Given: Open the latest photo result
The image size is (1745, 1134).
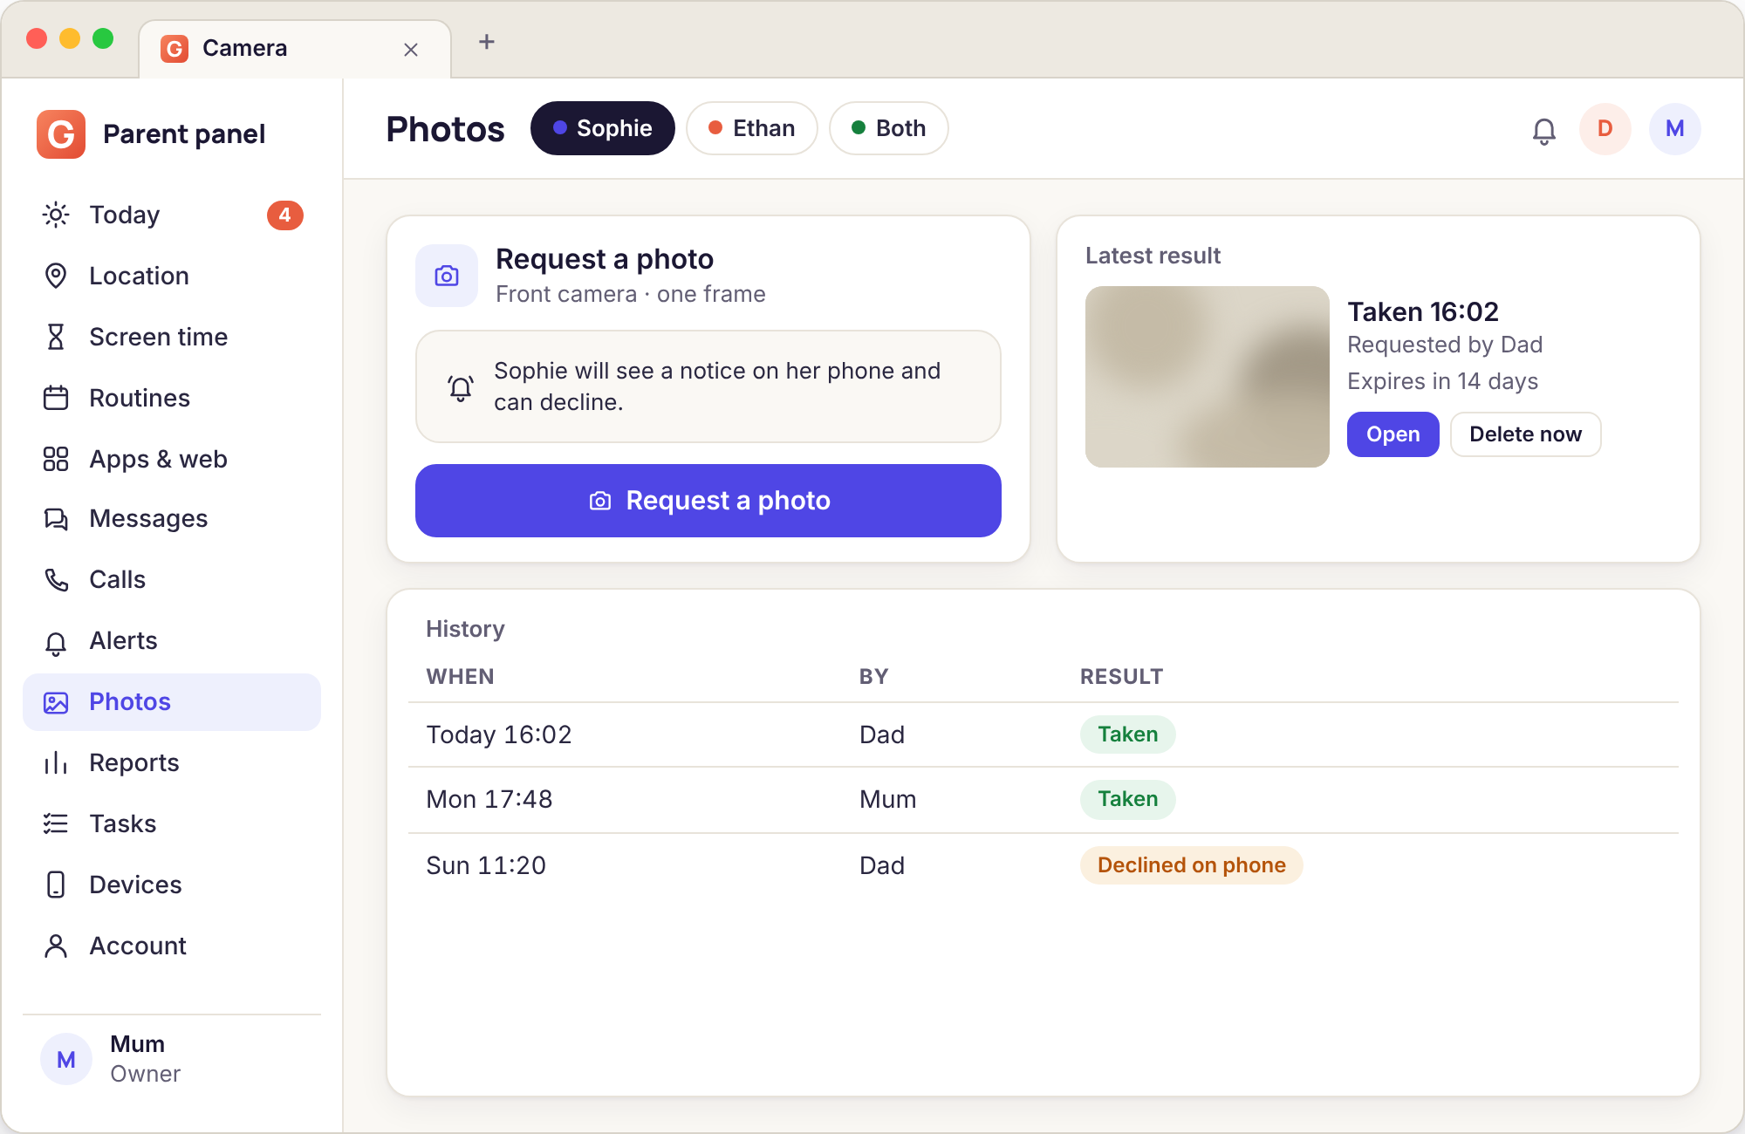Looking at the screenshot, I should 1393,434.
